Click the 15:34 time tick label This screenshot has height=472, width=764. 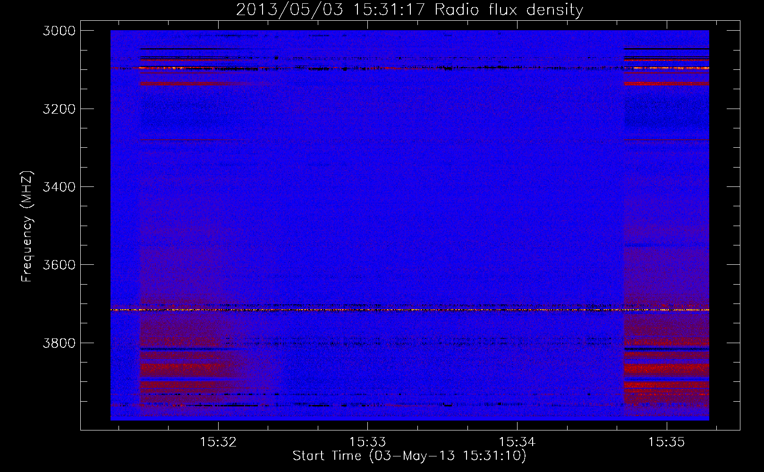tap(517, 442)
